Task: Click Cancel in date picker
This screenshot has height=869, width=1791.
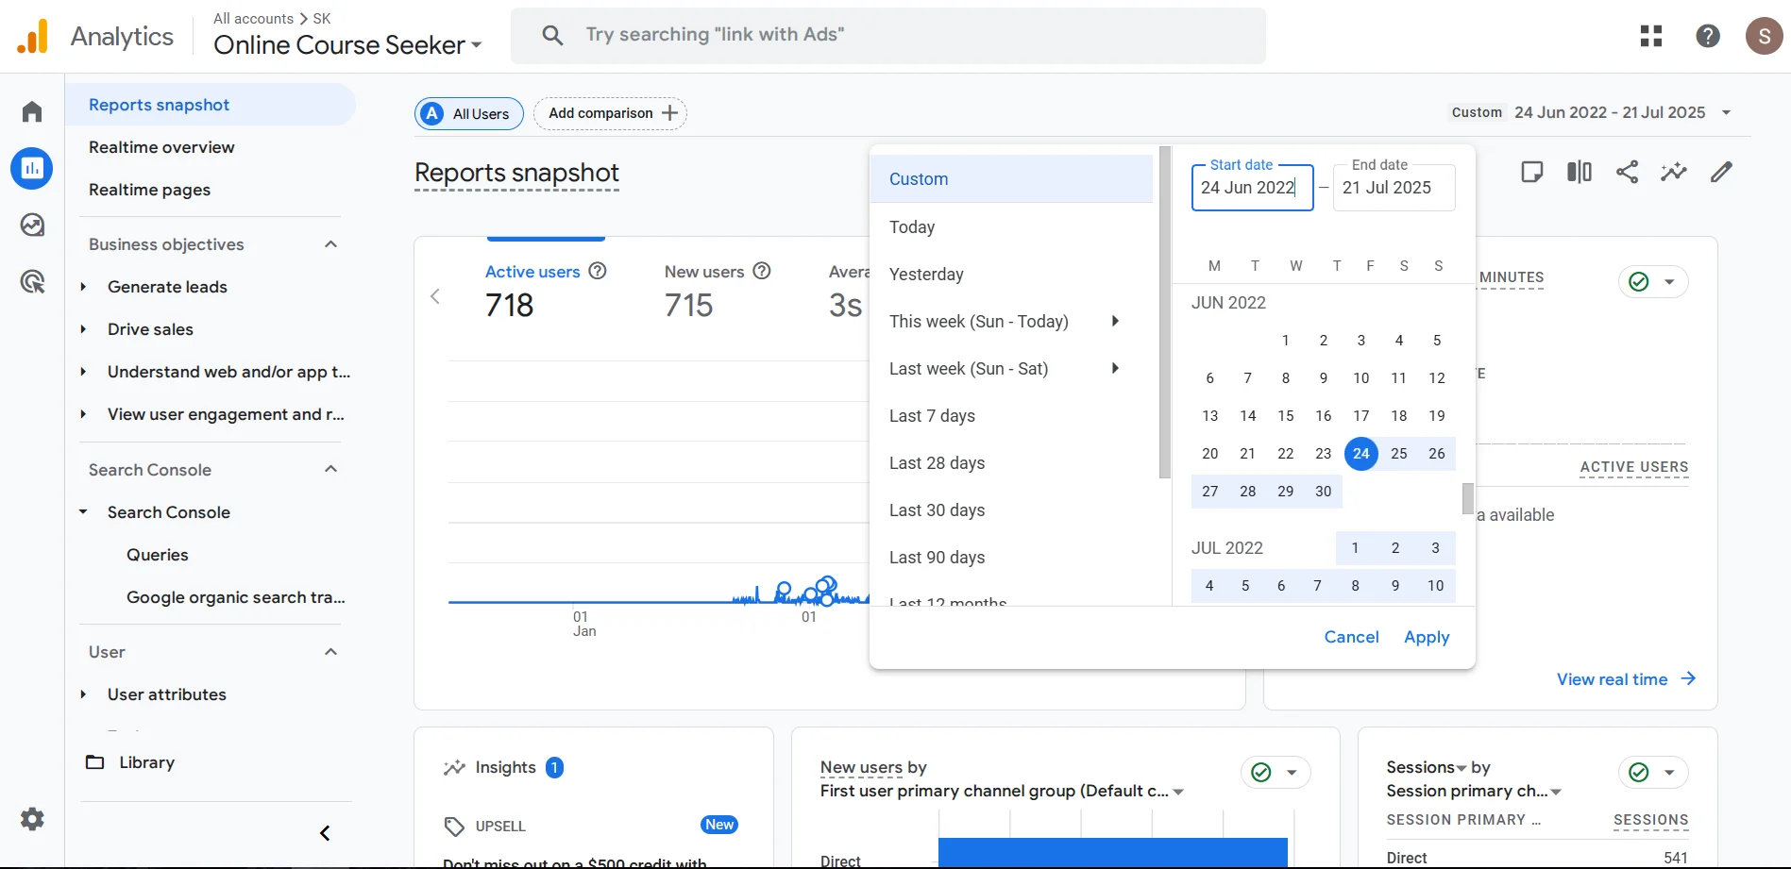Action: pyautogui.click(x=1351, y=637)
